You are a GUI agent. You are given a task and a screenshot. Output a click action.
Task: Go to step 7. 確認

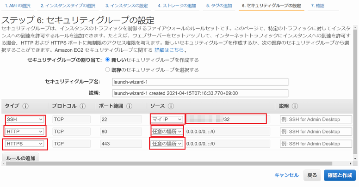[317, 6]
